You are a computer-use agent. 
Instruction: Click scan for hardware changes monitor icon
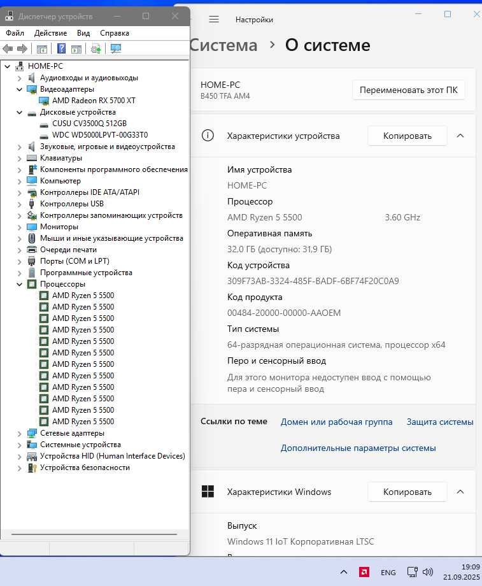pos(116,48)
